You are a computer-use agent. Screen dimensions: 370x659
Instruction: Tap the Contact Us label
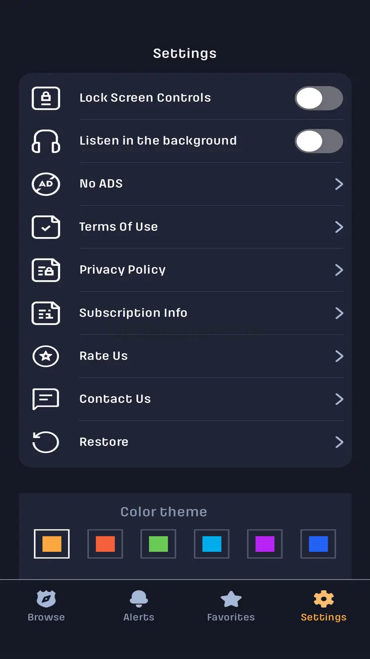pyautogui.click(x=115, y=399)
